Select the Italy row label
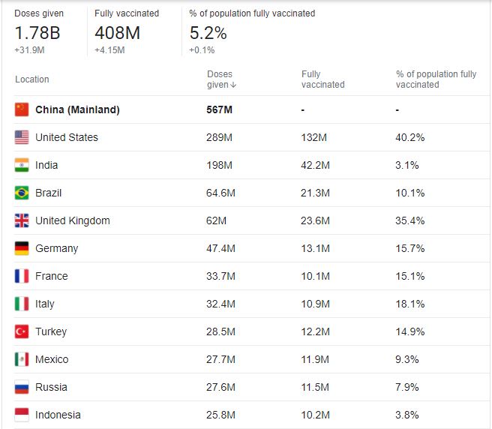This screenshot has height=429, width=492. pyautogui.click(x=44, y=304)
